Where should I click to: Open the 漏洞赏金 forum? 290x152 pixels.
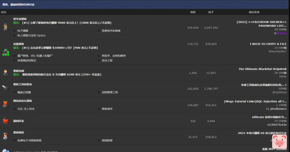click(19, 121)
